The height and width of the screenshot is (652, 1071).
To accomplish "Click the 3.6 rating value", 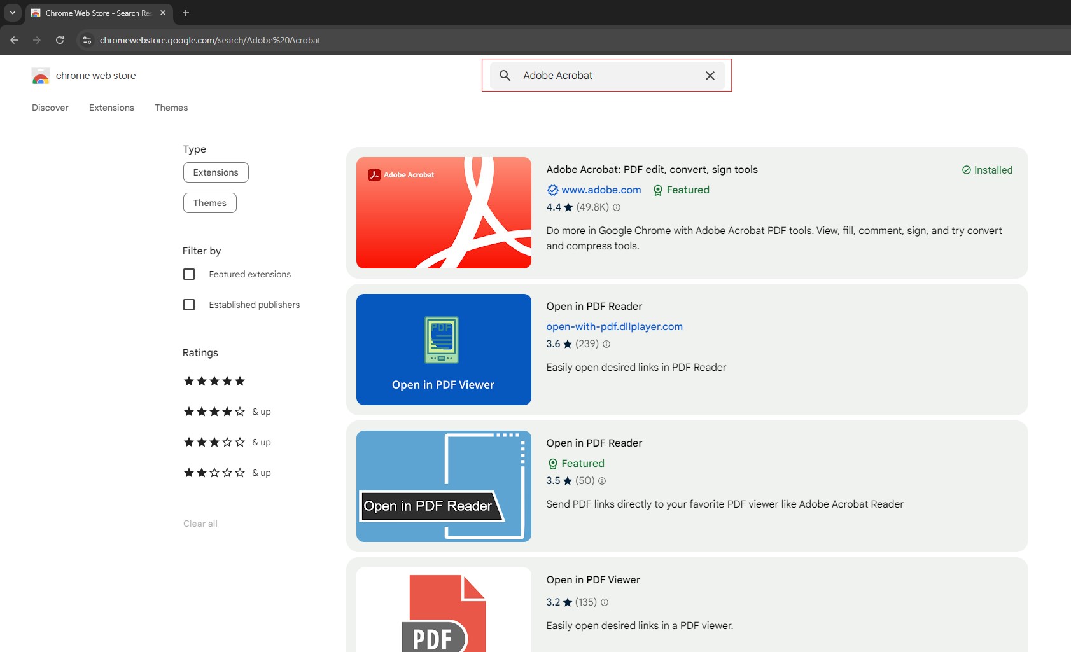I will coord(554,344).
